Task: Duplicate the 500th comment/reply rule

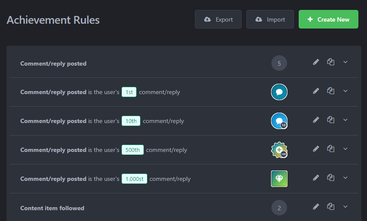Action: pos(331,149)
